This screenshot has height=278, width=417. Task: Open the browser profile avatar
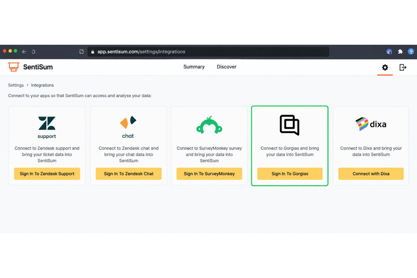click(411, 52)
